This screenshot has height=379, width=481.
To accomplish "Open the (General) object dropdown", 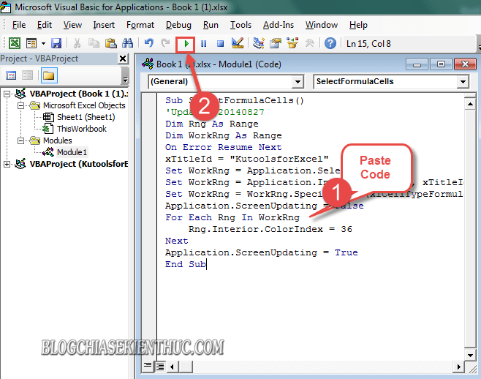I will (298, 82).
